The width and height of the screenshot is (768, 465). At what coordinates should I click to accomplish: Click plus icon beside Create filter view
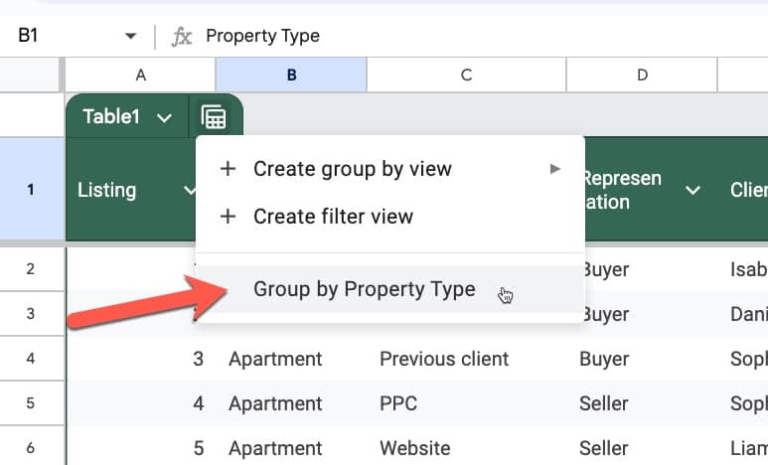tap(228, 216)
